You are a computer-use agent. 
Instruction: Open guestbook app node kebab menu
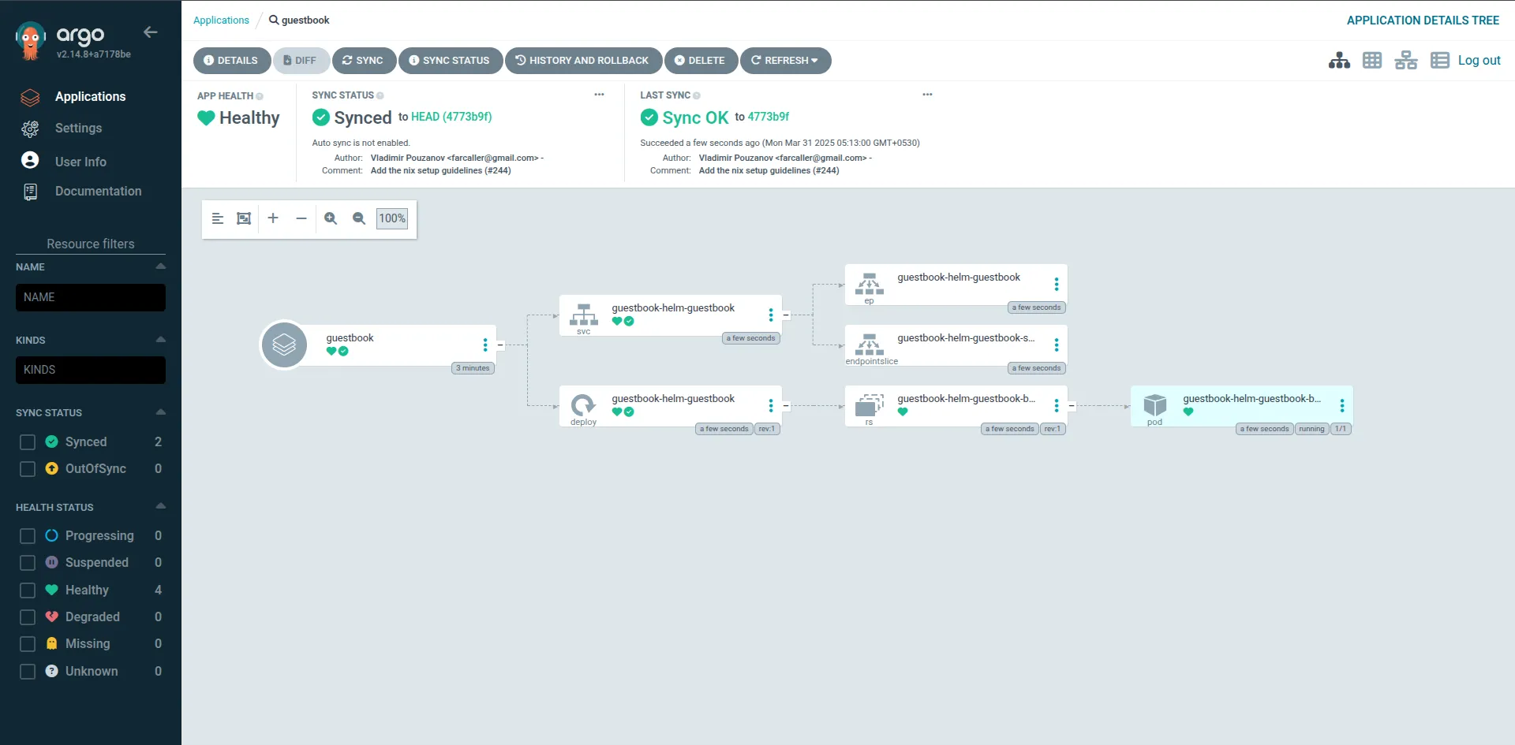[485, 345]
